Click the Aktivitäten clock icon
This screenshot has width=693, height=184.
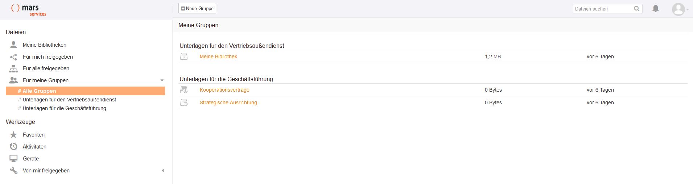click(13, 147)
